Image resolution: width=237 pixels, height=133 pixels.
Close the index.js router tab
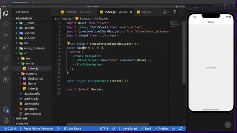pos(131,12)
